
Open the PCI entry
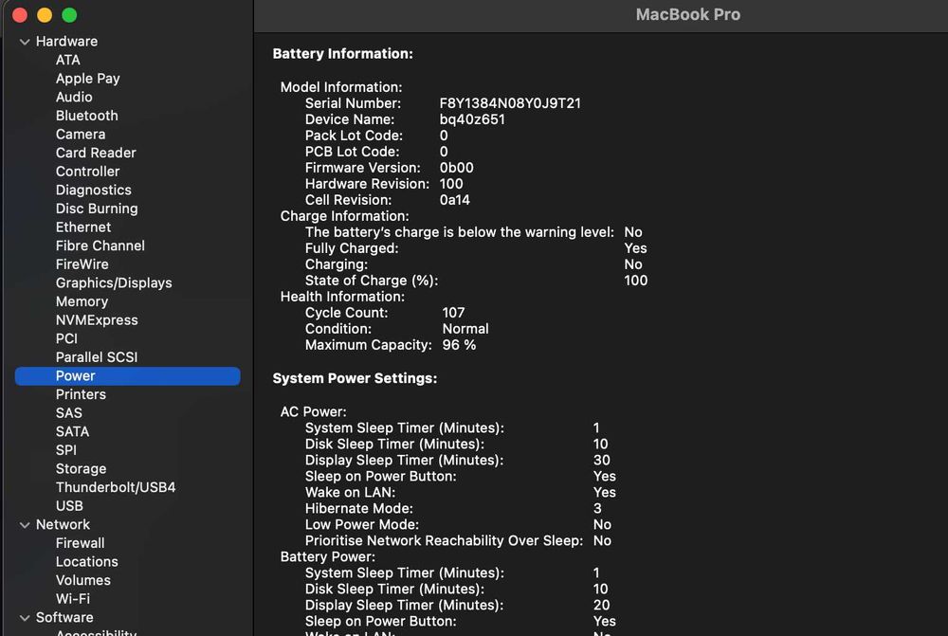coord(66,338)
